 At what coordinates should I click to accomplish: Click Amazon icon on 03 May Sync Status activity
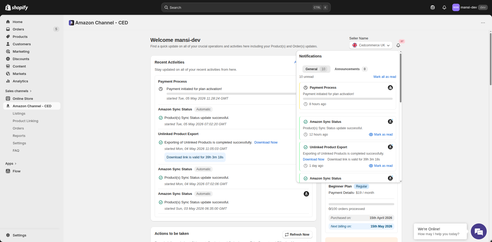(x=306, y=194)
